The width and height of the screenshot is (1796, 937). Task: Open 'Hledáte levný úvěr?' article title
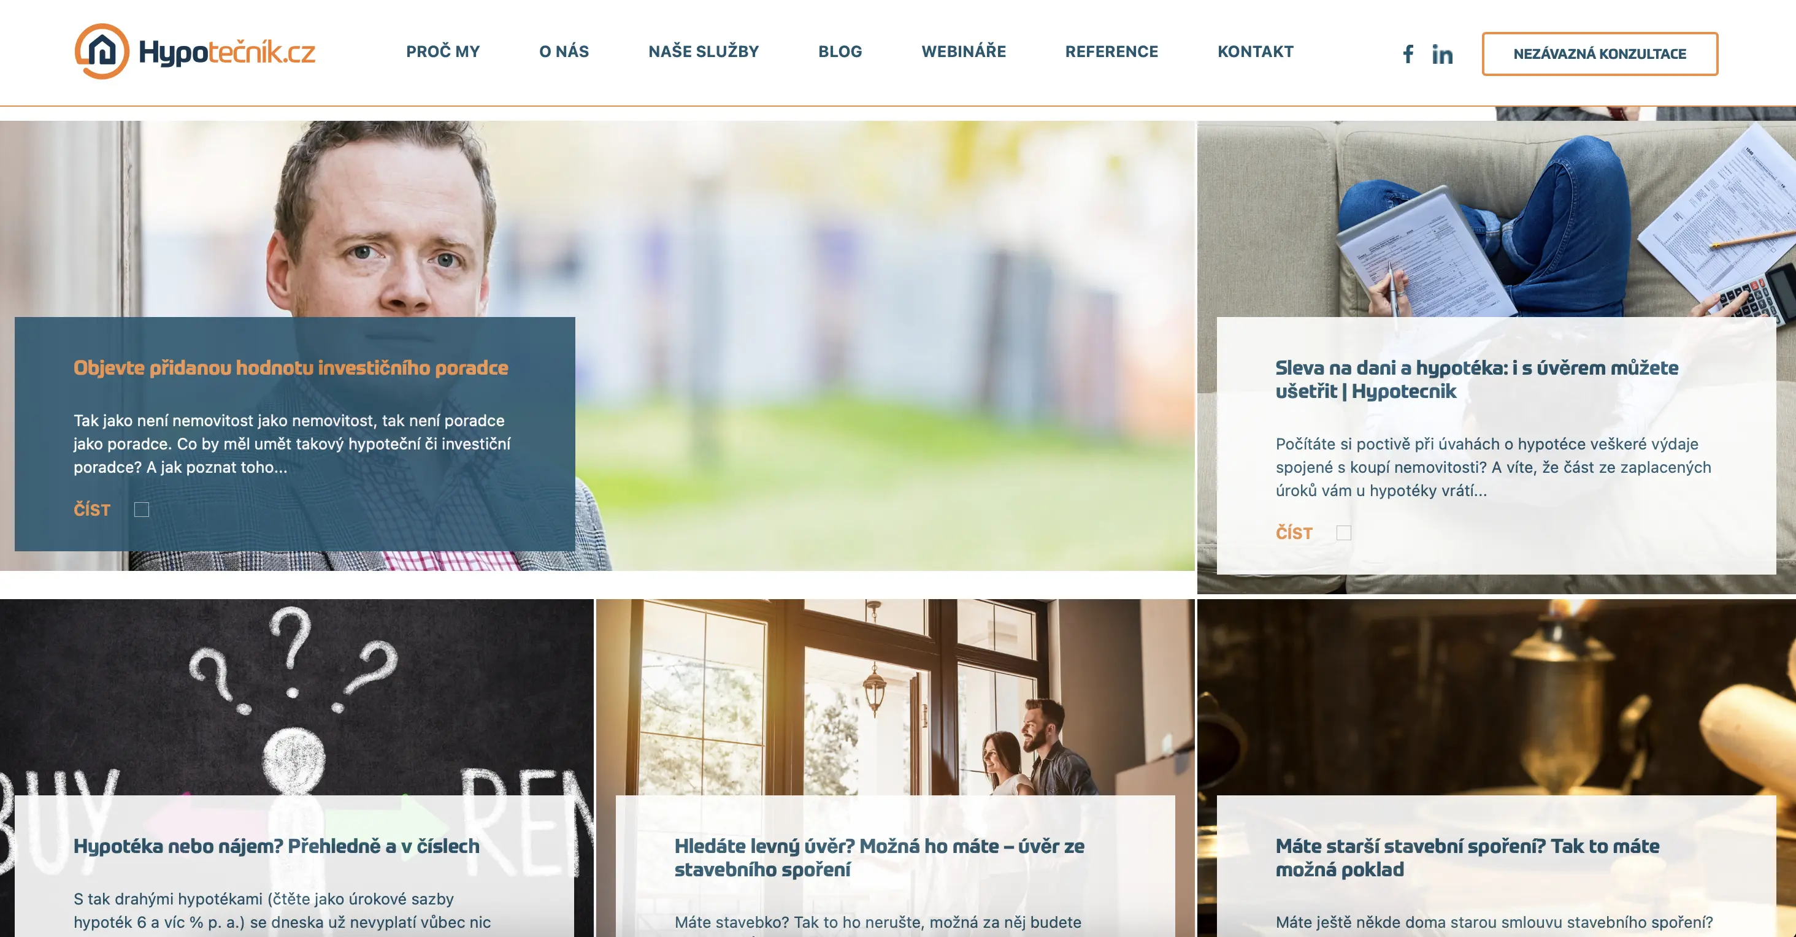879,857
